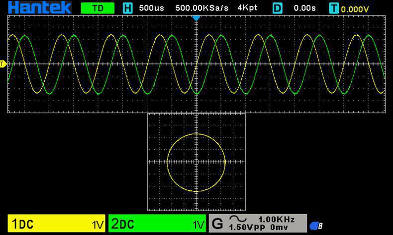Select the trigger T icon in top bar
This screenshot has height=235, width=393.
tap(334, 8)
